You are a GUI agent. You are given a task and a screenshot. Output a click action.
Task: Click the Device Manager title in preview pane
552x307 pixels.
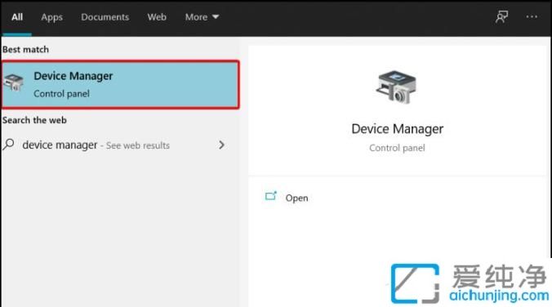[397, 129]
